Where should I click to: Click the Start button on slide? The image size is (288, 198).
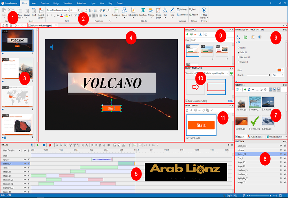point(112,108)
